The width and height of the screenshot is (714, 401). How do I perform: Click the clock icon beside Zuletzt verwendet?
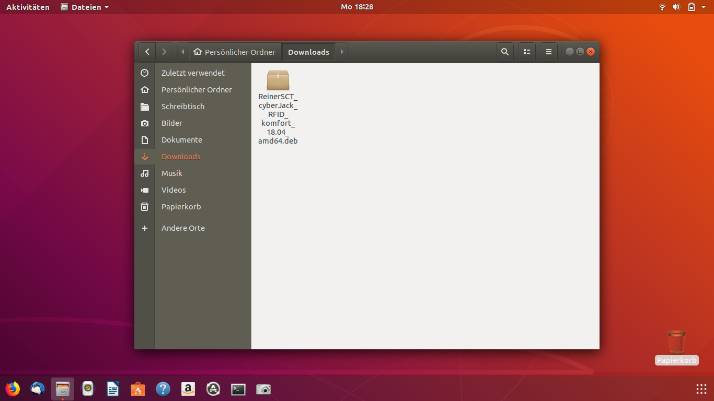[x=145, y=73]
